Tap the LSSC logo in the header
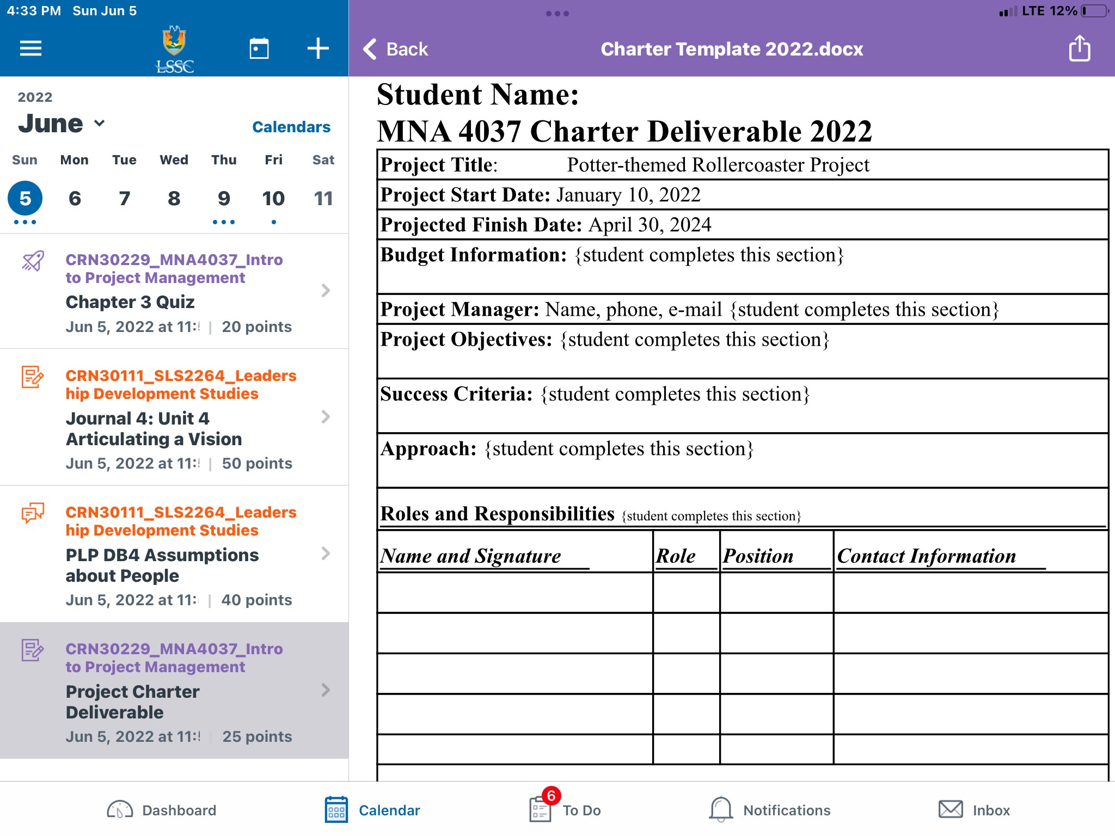1115x836 pixels. (174, 49)
